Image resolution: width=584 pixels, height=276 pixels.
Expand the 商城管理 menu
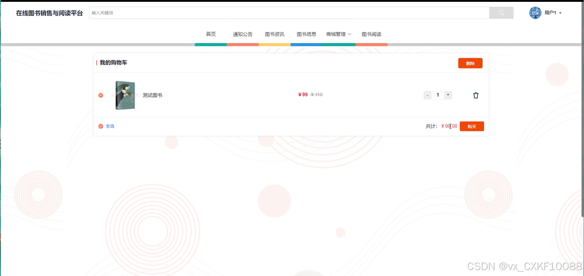click(339, 34)
